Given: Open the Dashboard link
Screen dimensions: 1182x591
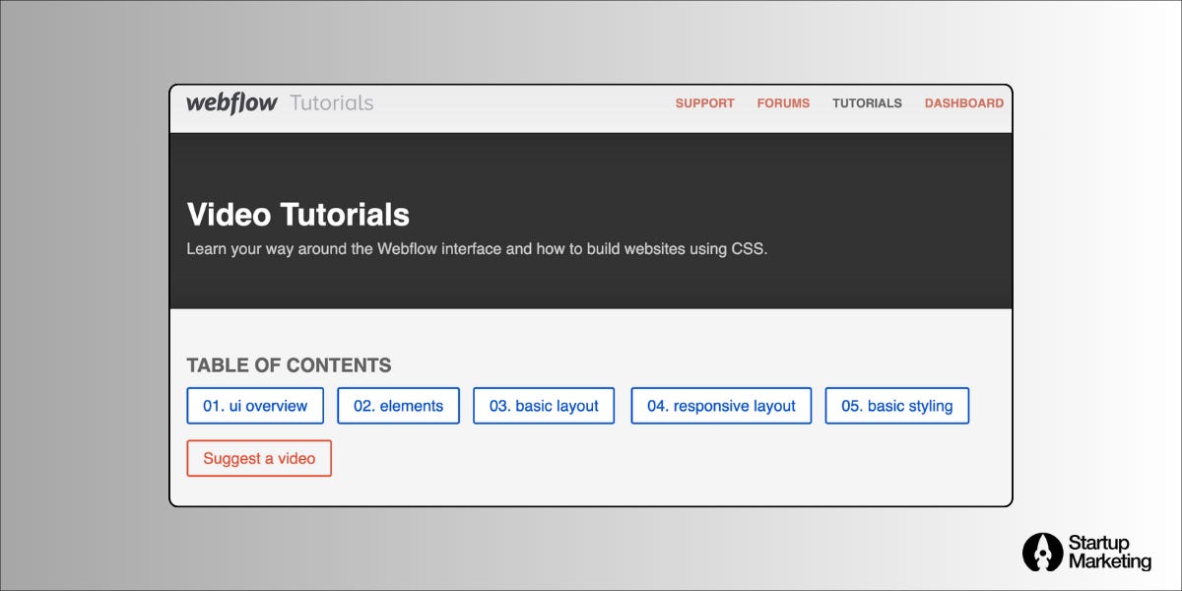Looking at the screenshot, I should pyautogui.click(x=963, y=102).
